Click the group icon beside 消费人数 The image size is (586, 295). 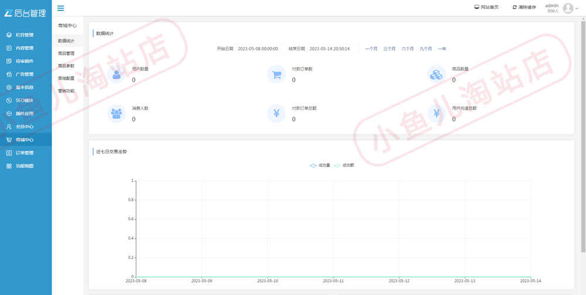117,114
